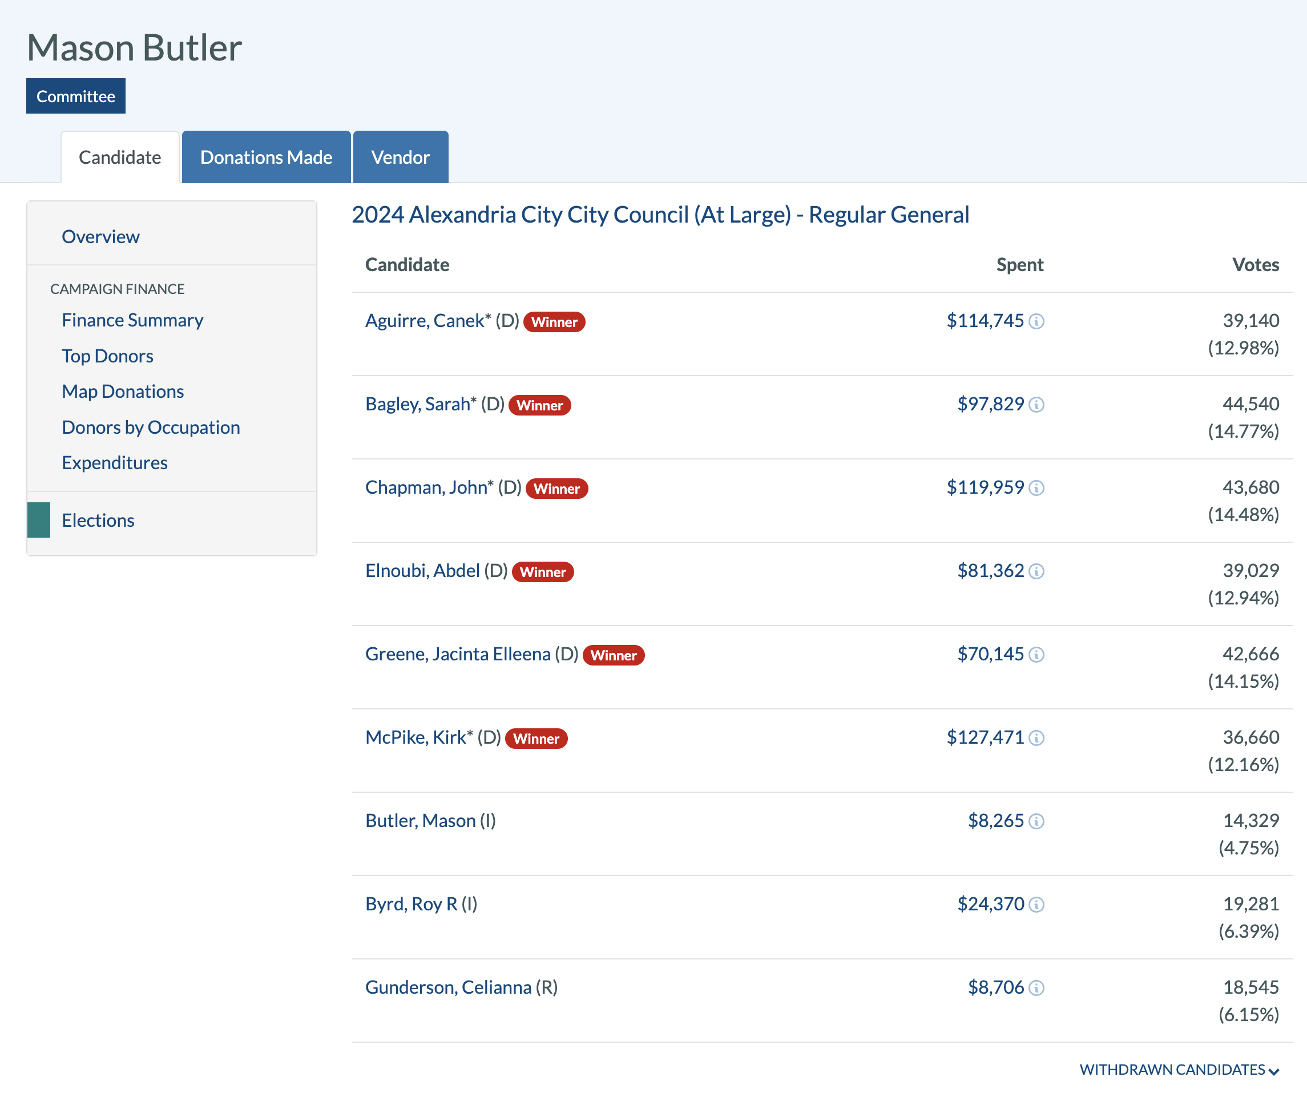This screenshot has width=1307, height=1113.
Task: Click the 2024 Alexandria City Council heading
Action: click(660, 215)
